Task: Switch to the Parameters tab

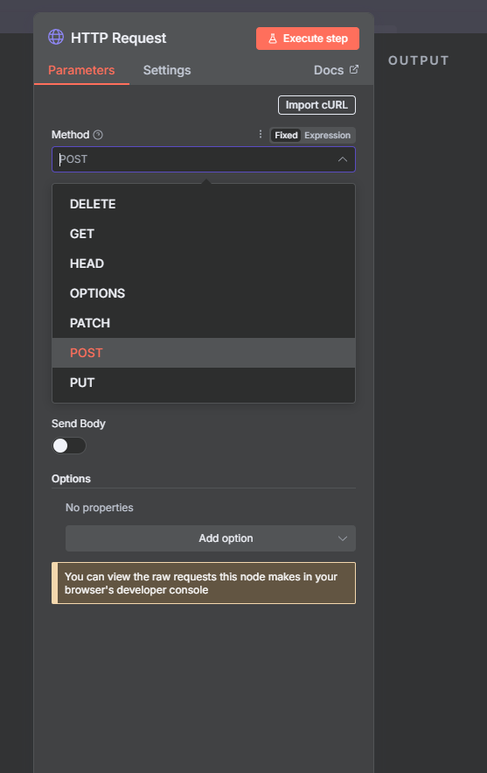Action: coord(81,70)
